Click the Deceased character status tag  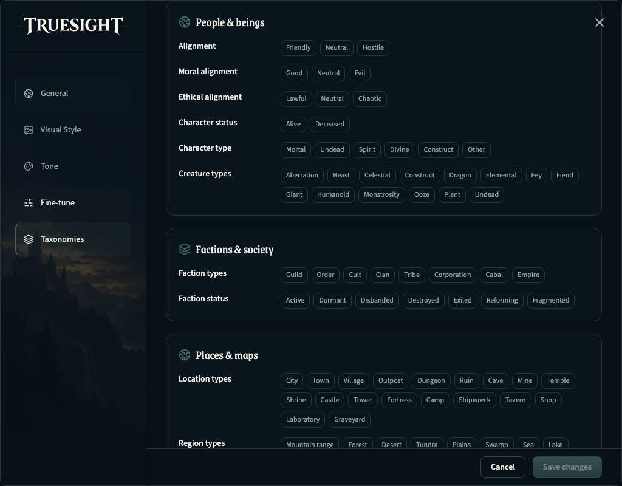pos(330,124)
